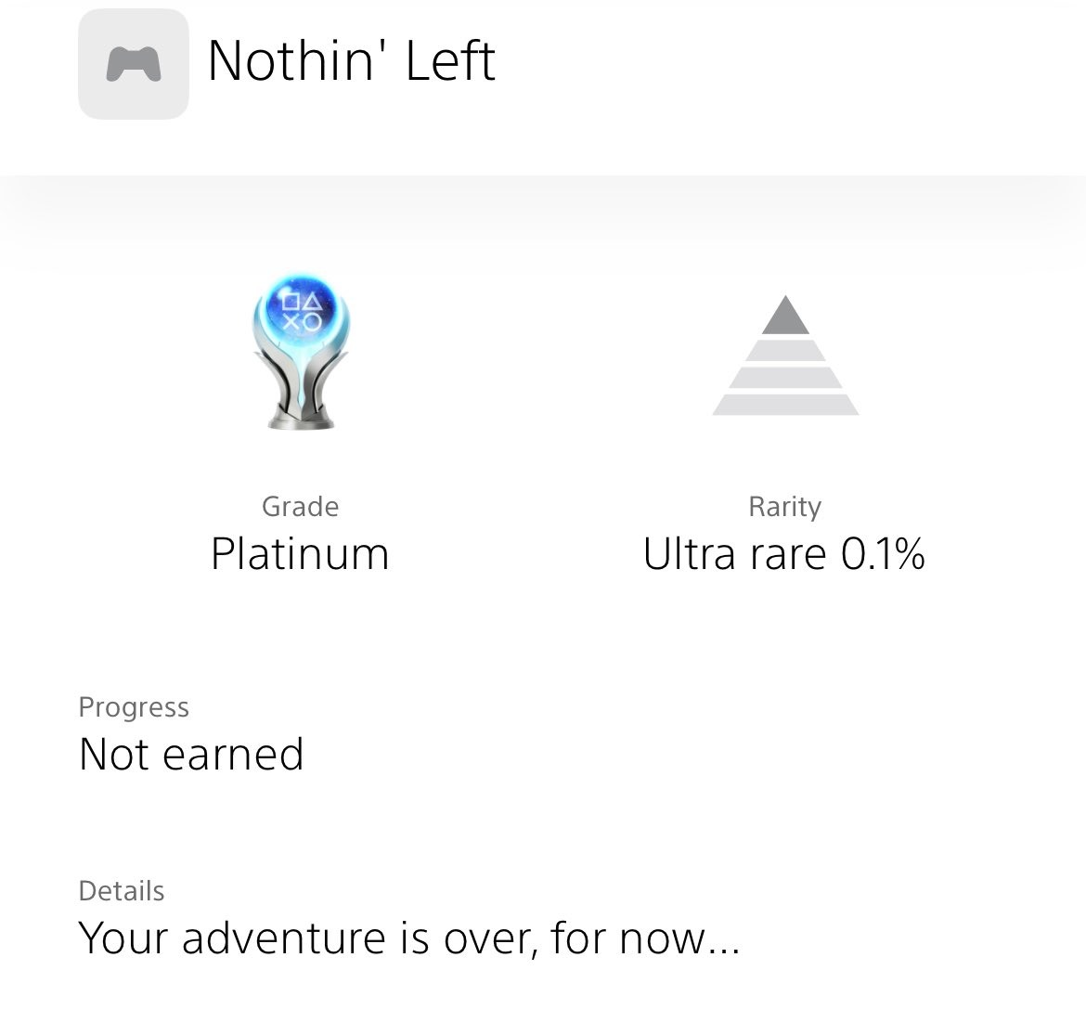This screenshot has height=1009, width=1086.
Task: Click the second pyramid tier from the top
Action: pyautogui.click(x=785, y=351)
